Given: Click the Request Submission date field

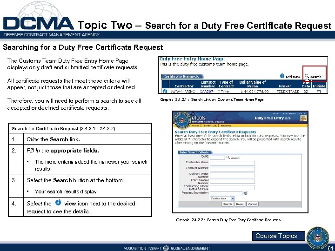Looking at the screenshot, I should [226, 193].
